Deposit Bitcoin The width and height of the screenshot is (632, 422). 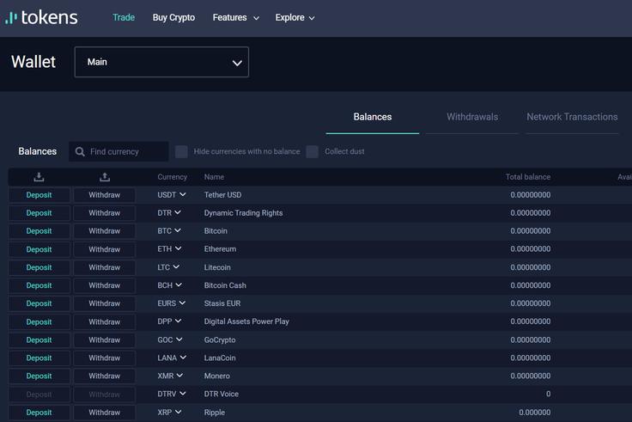pyautogui.click(x=39, y=231)
